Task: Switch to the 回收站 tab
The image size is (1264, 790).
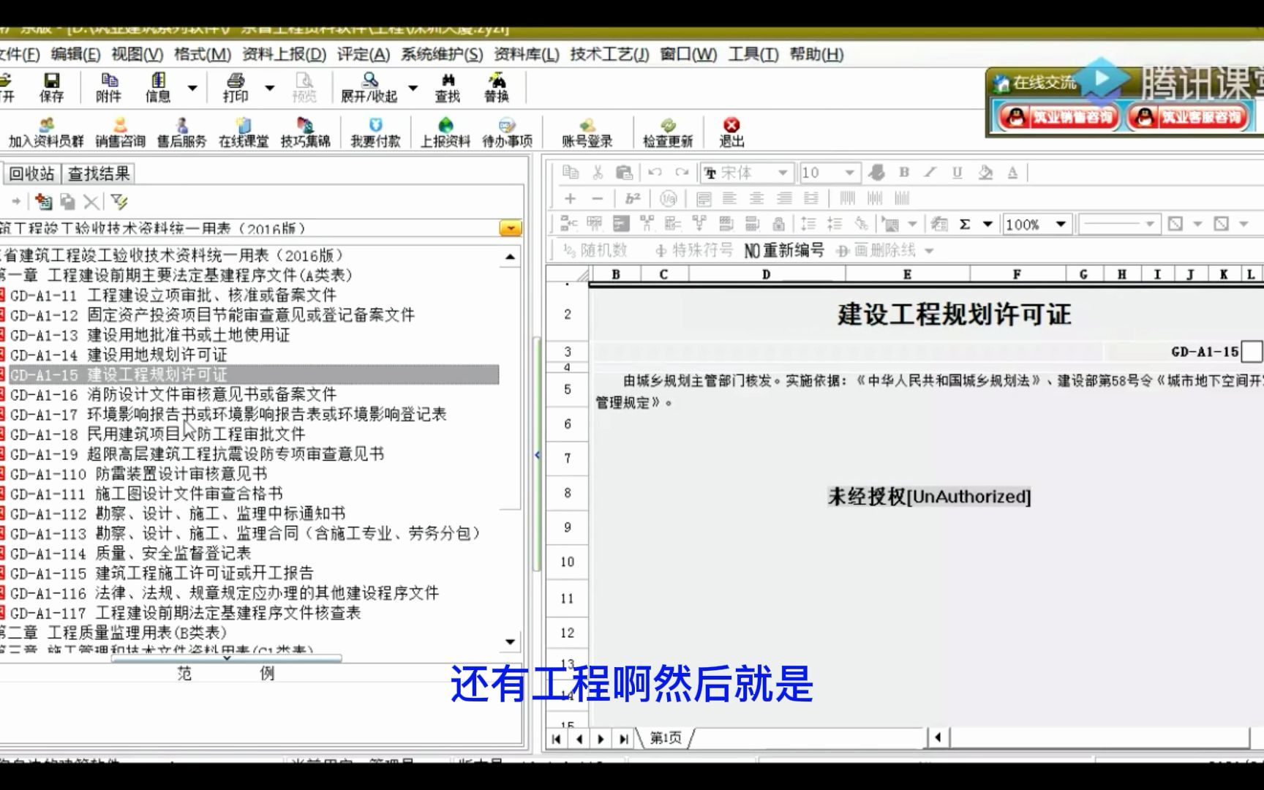Action: pos(32,173)
